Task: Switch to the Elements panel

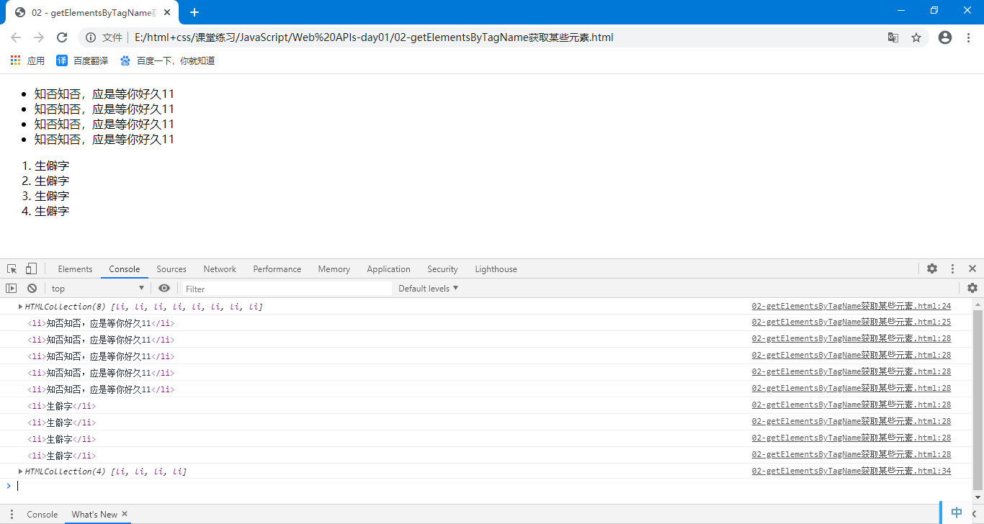Action: pos(75,269)
